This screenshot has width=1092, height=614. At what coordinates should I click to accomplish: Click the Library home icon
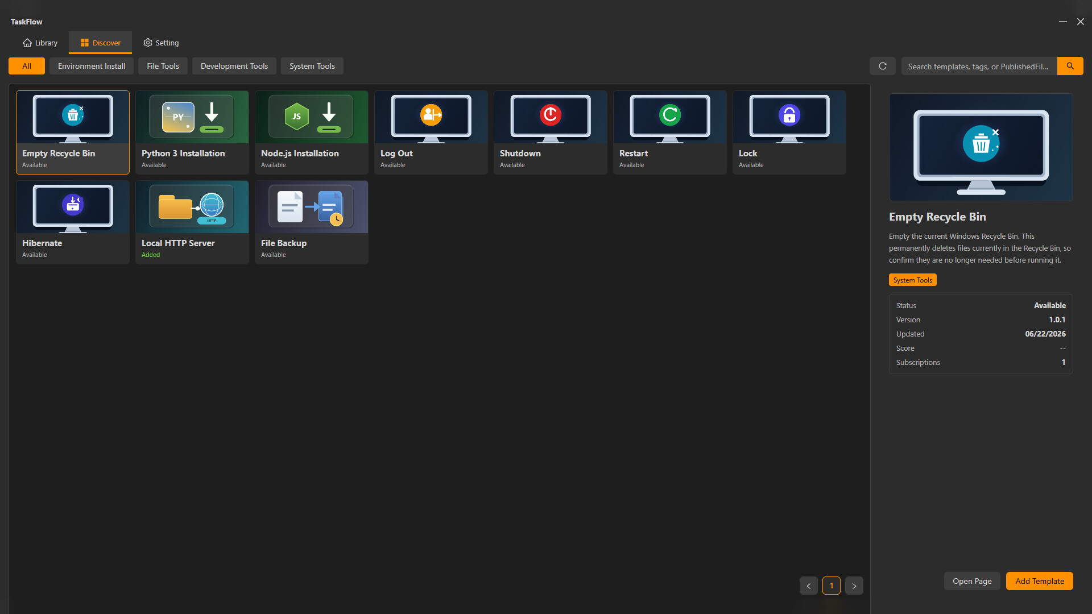point(27,43)
